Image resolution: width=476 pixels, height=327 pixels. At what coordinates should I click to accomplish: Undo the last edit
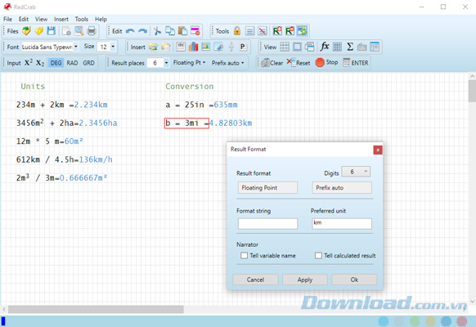130,30
